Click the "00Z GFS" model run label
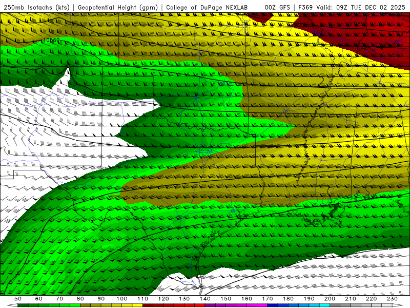 pos(277,7)
